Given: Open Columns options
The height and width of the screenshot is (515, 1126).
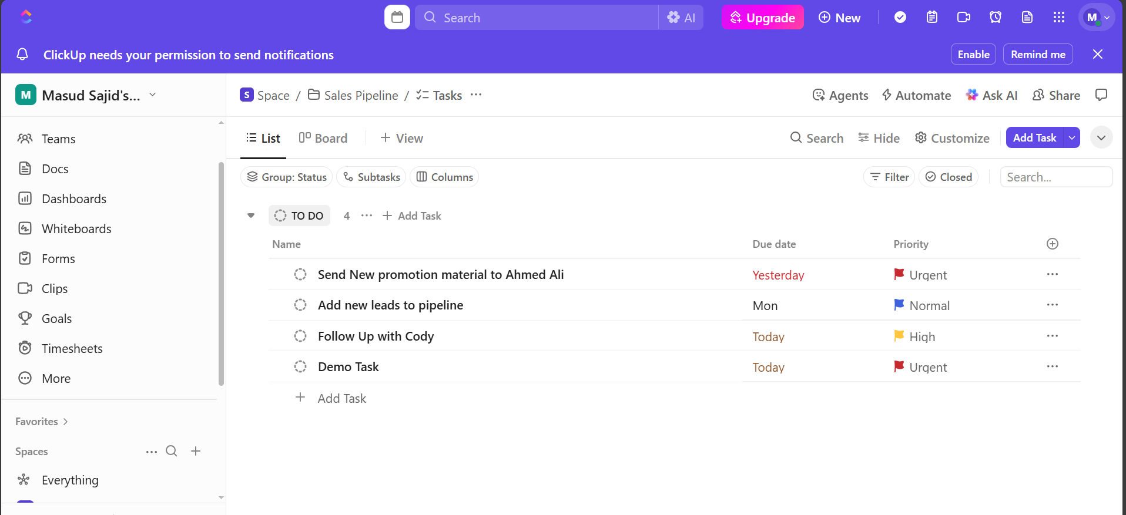Looking at the screenshot, I should pos(444,177).
